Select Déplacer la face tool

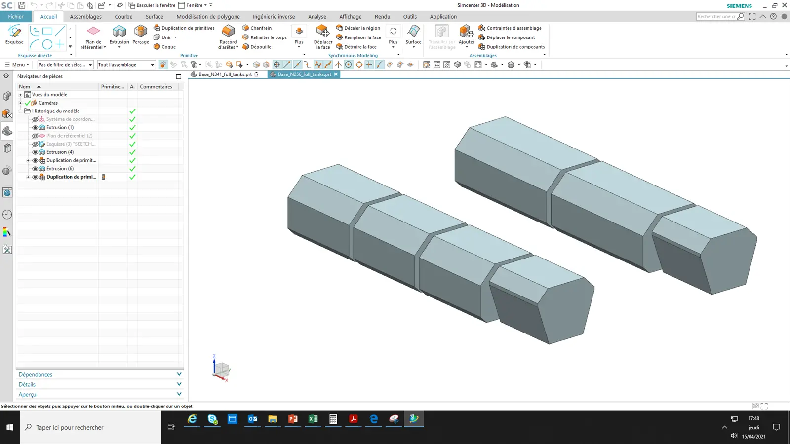[323, 37]
